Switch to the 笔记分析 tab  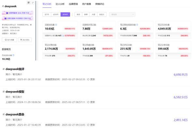[47, 4]
